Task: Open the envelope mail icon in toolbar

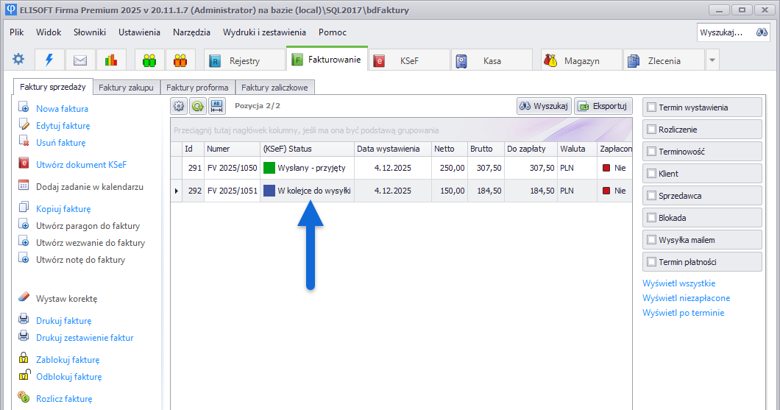Action: pos(79,60)
